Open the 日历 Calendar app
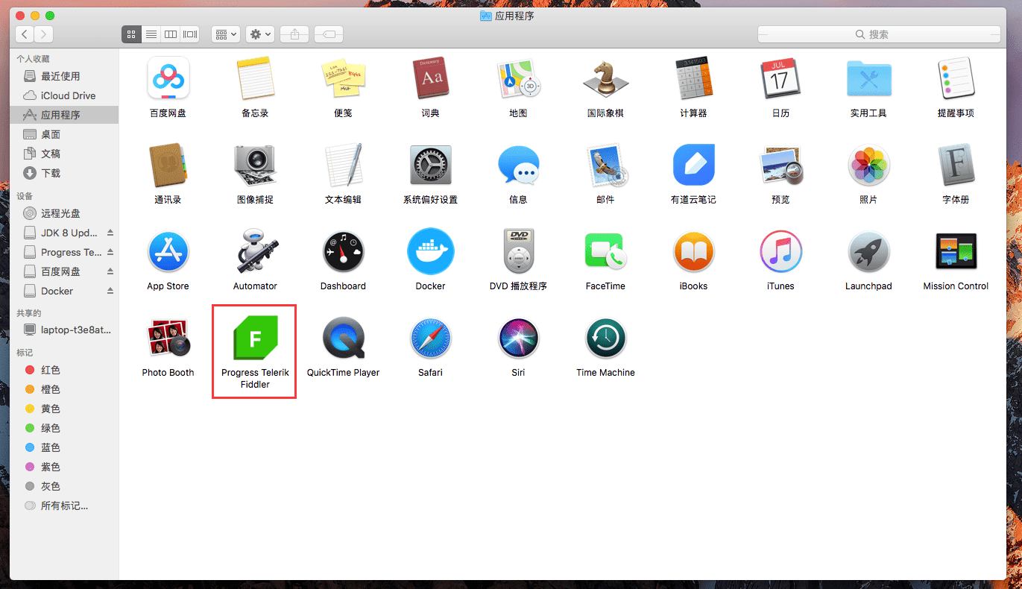 780,78
